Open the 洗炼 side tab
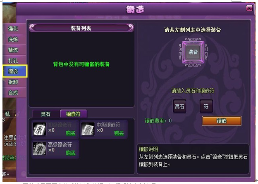 tap(14, 39)
